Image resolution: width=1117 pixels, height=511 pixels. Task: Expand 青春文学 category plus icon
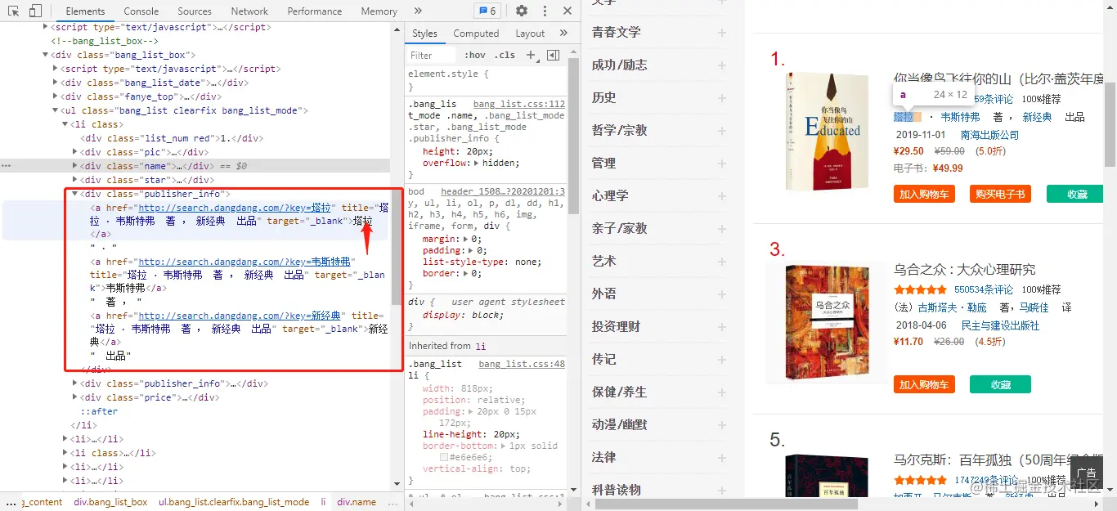coord(722,33)
